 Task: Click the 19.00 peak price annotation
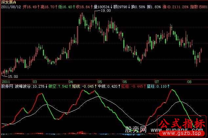106,11
